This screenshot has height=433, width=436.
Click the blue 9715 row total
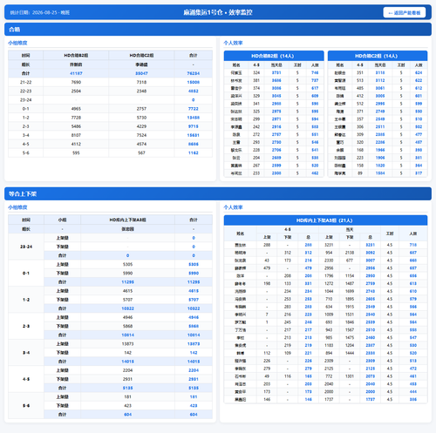click(194, 126)
